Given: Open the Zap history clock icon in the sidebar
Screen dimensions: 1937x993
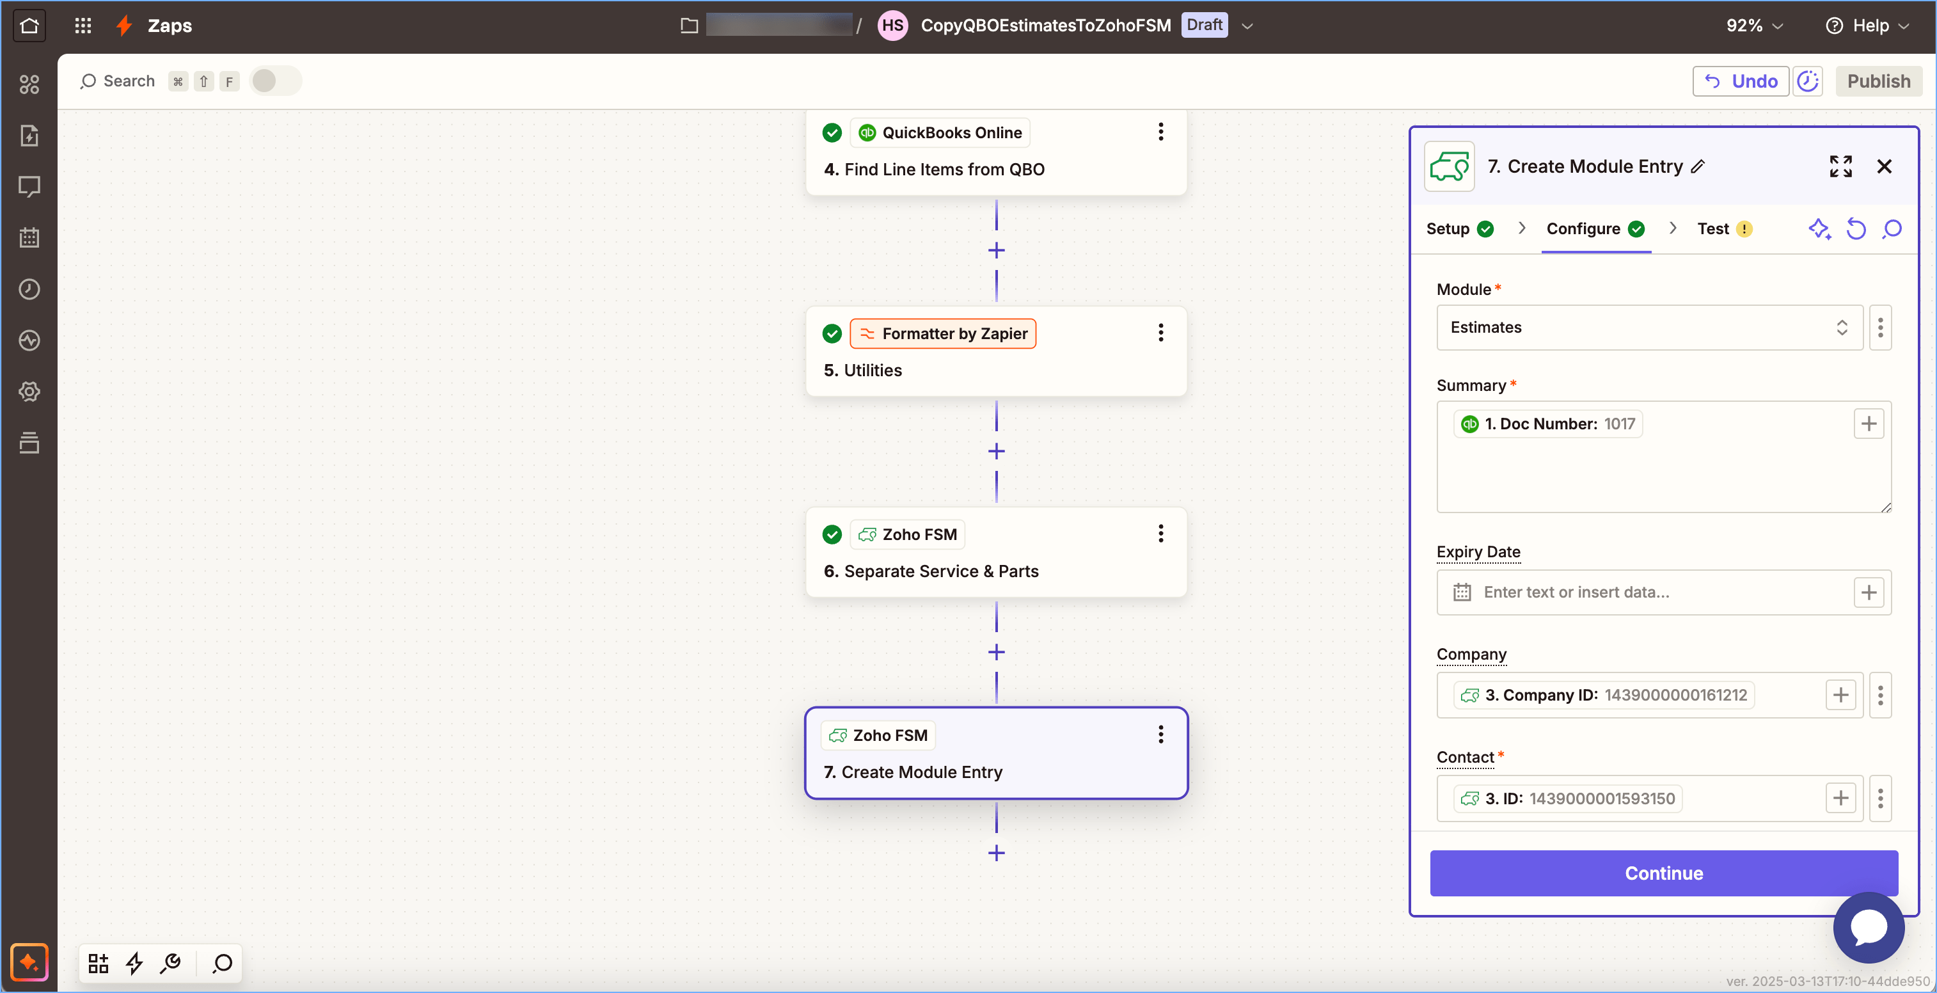Looking at the screenshot, I should tap(29, 289).
